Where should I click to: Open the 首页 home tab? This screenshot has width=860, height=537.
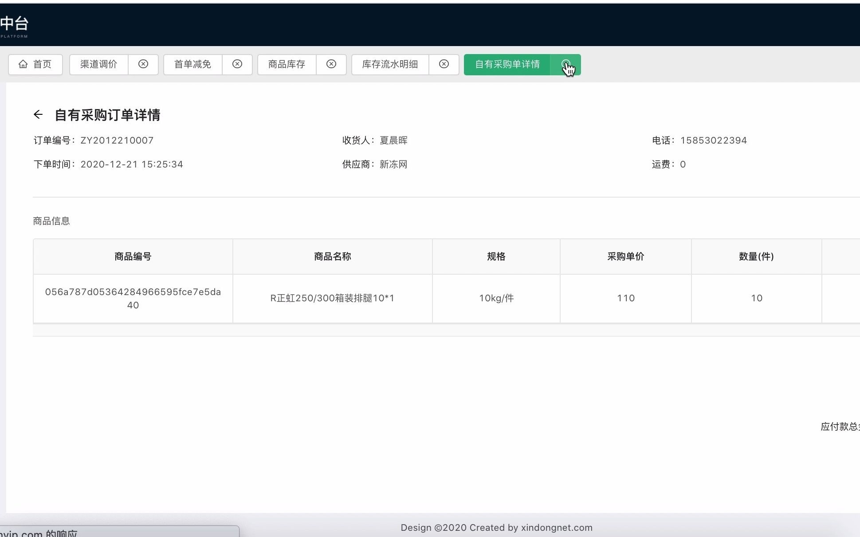35,65
